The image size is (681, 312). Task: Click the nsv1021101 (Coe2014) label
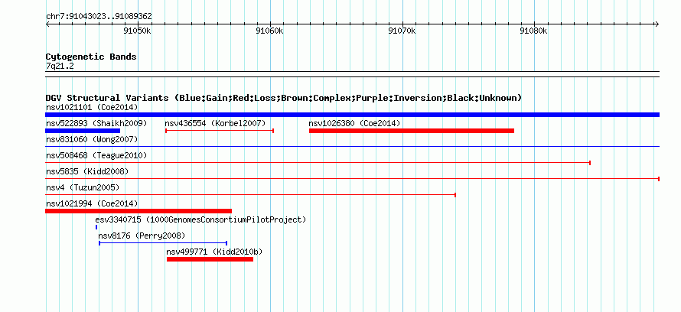coord(92,107)
